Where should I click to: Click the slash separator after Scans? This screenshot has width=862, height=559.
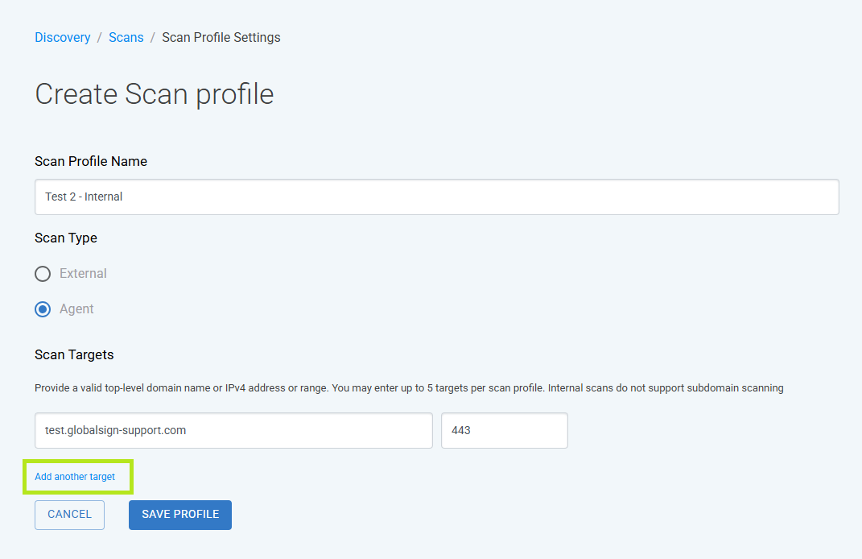[x=153, y=37]
